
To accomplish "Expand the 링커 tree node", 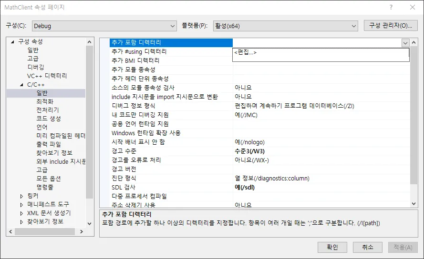I will pyautogui.click(x=21, y=196).
